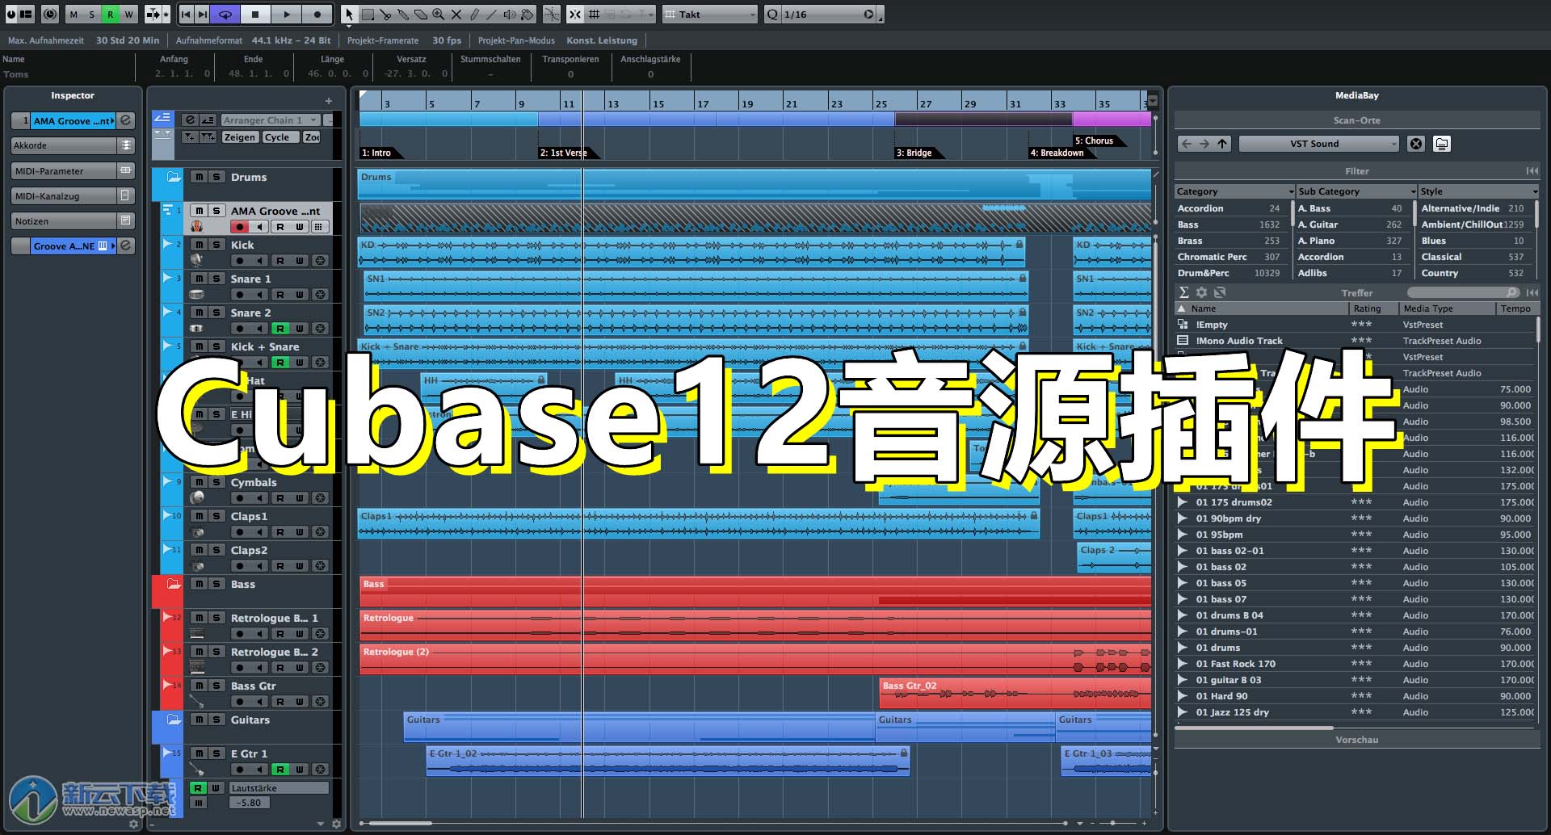Click the horizontal zoom slider below arrangement
1551x835 pixels.
click(1112, 823)
